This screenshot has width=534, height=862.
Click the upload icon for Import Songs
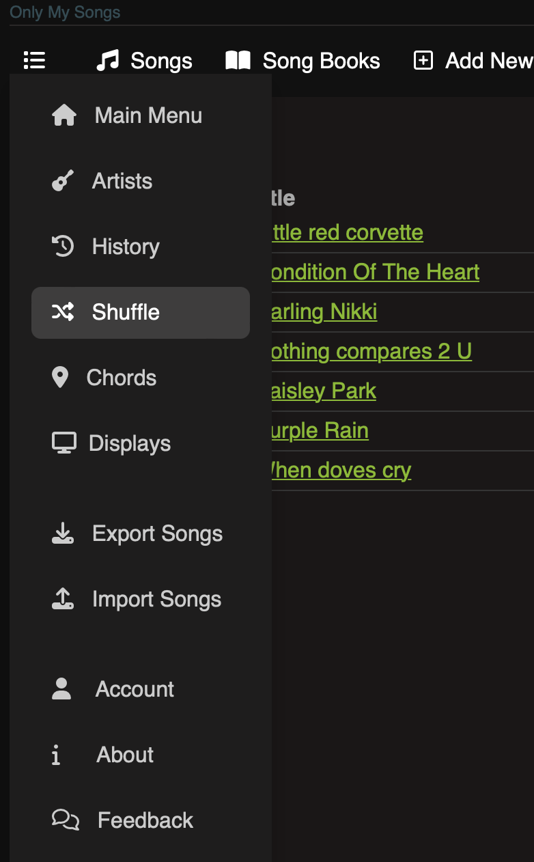63,599
